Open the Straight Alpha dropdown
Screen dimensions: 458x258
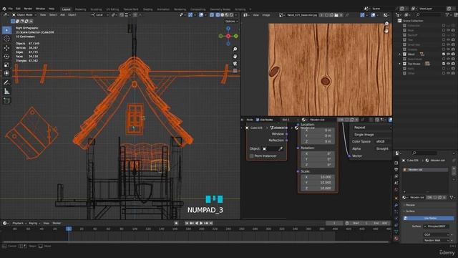pos(383,148)
